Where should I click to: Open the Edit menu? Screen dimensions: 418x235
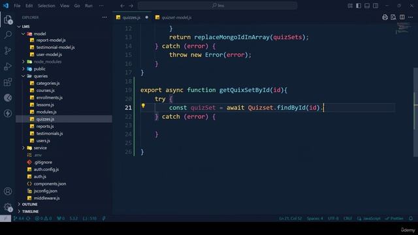29,6
